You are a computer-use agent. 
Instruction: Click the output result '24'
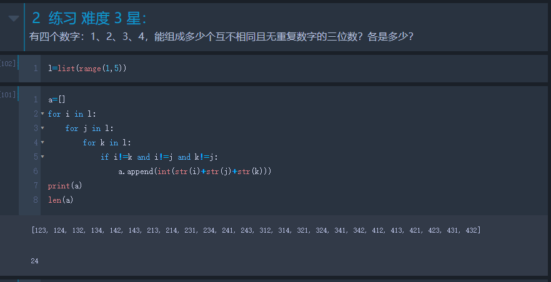tap(34, 261)
